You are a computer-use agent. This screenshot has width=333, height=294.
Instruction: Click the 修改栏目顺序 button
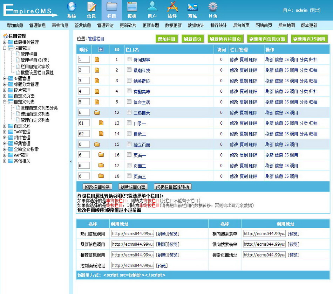[x=97, y=187]
